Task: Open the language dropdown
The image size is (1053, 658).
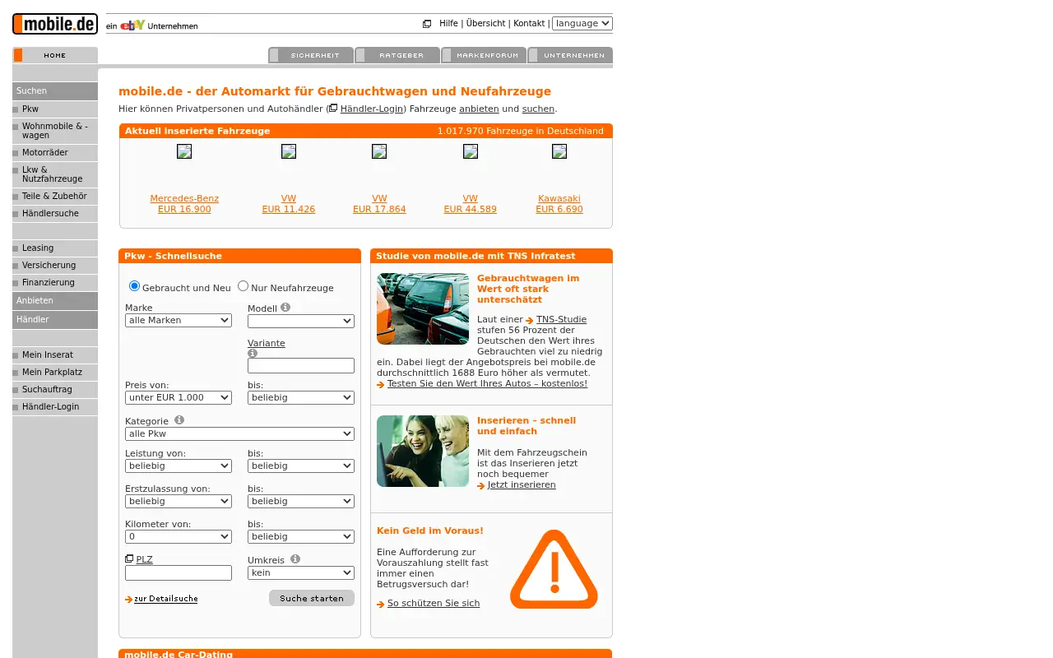Action: pyautogui.click(x=582, y=23)
